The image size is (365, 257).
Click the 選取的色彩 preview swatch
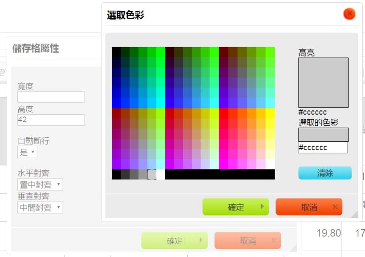(x=323, y=135)
